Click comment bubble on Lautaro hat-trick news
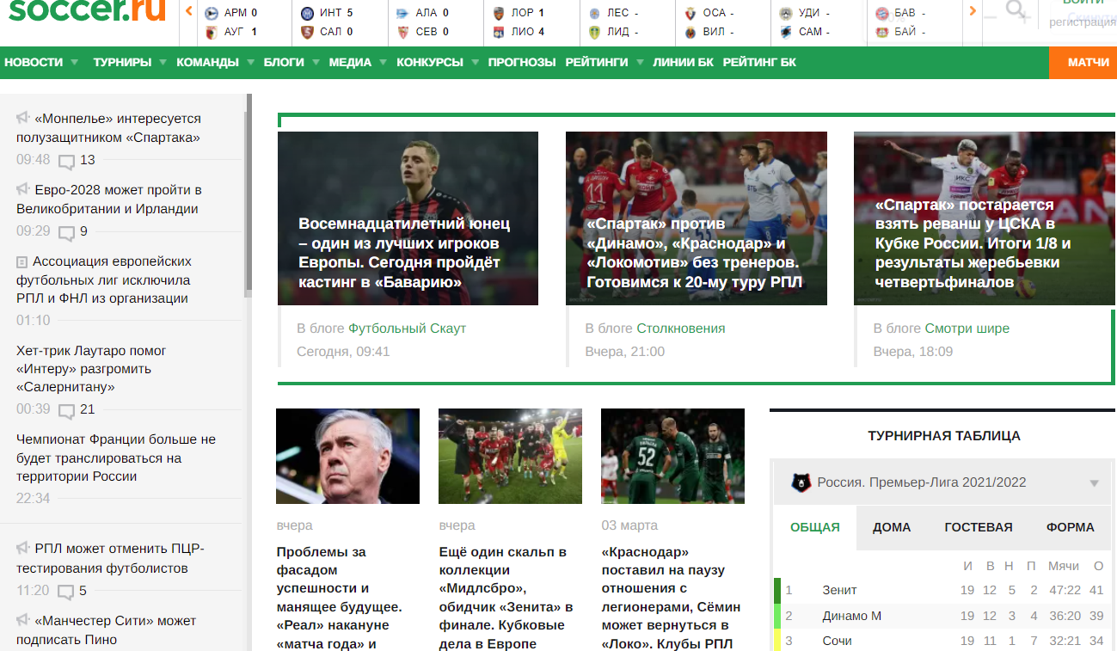 [67, 410]
